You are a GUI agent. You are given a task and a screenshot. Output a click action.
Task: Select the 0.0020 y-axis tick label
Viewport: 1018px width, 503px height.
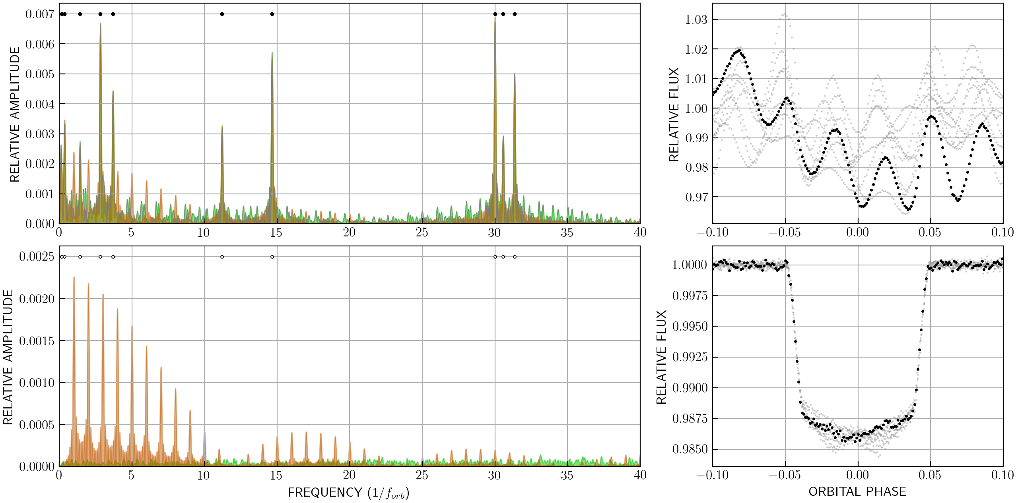coord(37,299)
